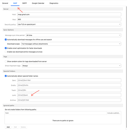The height and width of the screenshot is (130, 127).
Task: Click the Sent folder field
Action: pyautogui.click(x=69, y=80)
